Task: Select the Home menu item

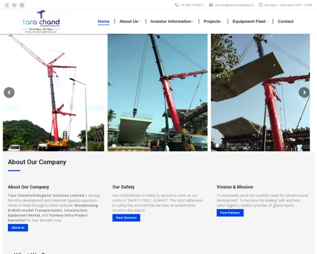Action: (104, 22)
